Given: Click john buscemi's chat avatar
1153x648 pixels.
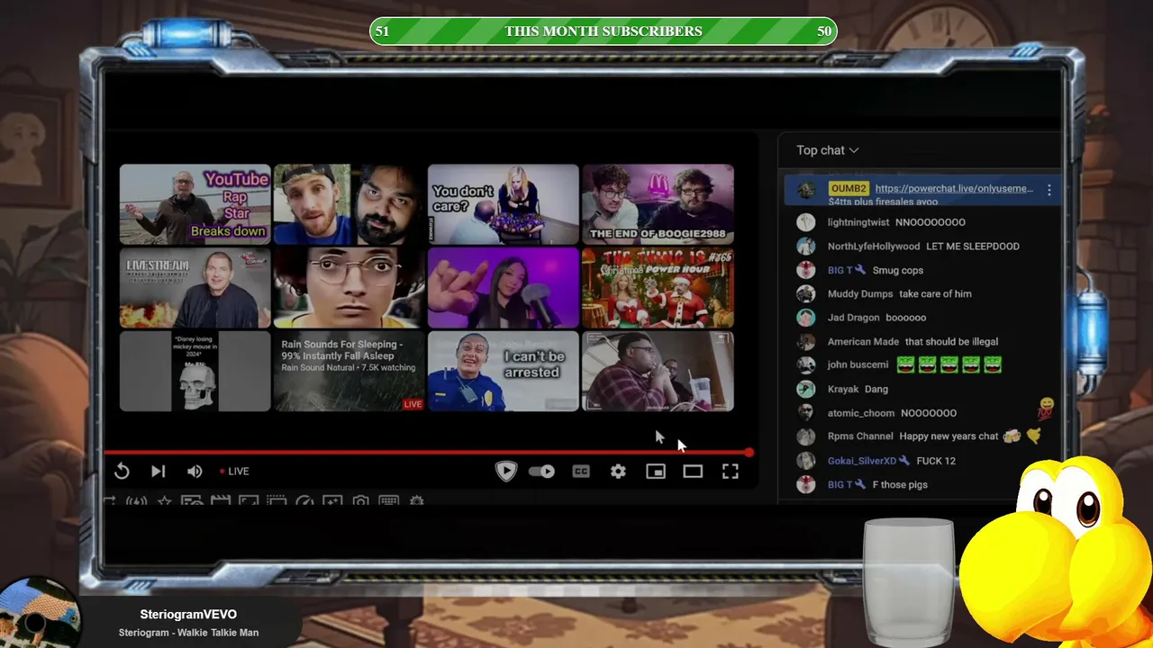Looking at the screenshot, I should coord(806,365).
